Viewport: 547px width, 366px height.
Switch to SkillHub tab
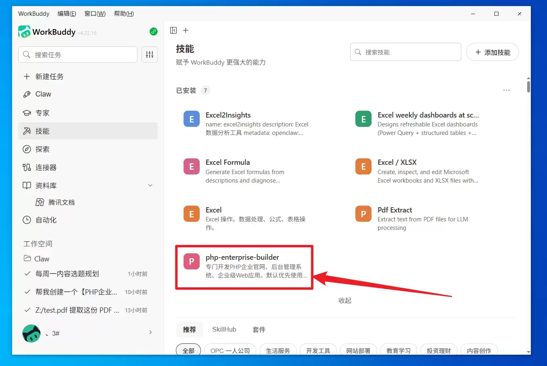(224, 330)
